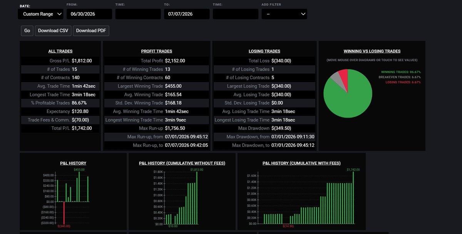
Task: Click Max Run-up value $1,756.50
Action: pyautogui.click(x=175, y=128)
